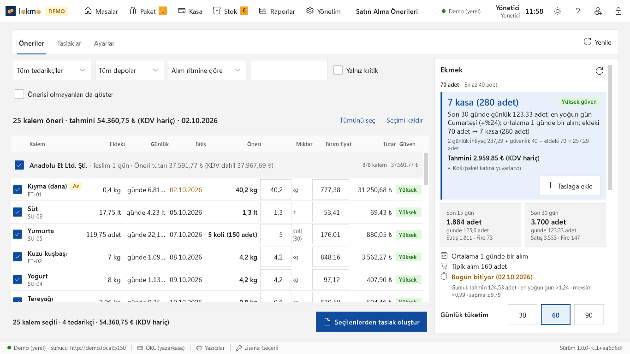Click the cart icon beside Tipik alım 160 adet
The width and height of the screenshot is (630, 354).
444,266
